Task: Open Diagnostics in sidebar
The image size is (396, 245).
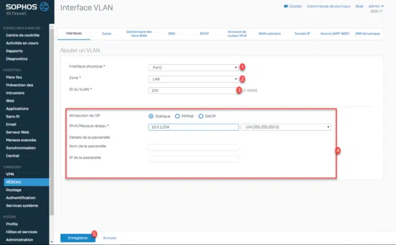Action: [16, 59]
